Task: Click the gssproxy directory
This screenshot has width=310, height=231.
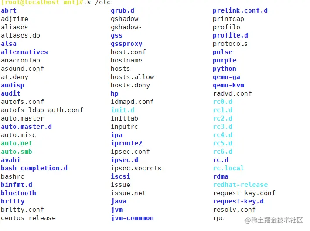Action: [126, 44]
